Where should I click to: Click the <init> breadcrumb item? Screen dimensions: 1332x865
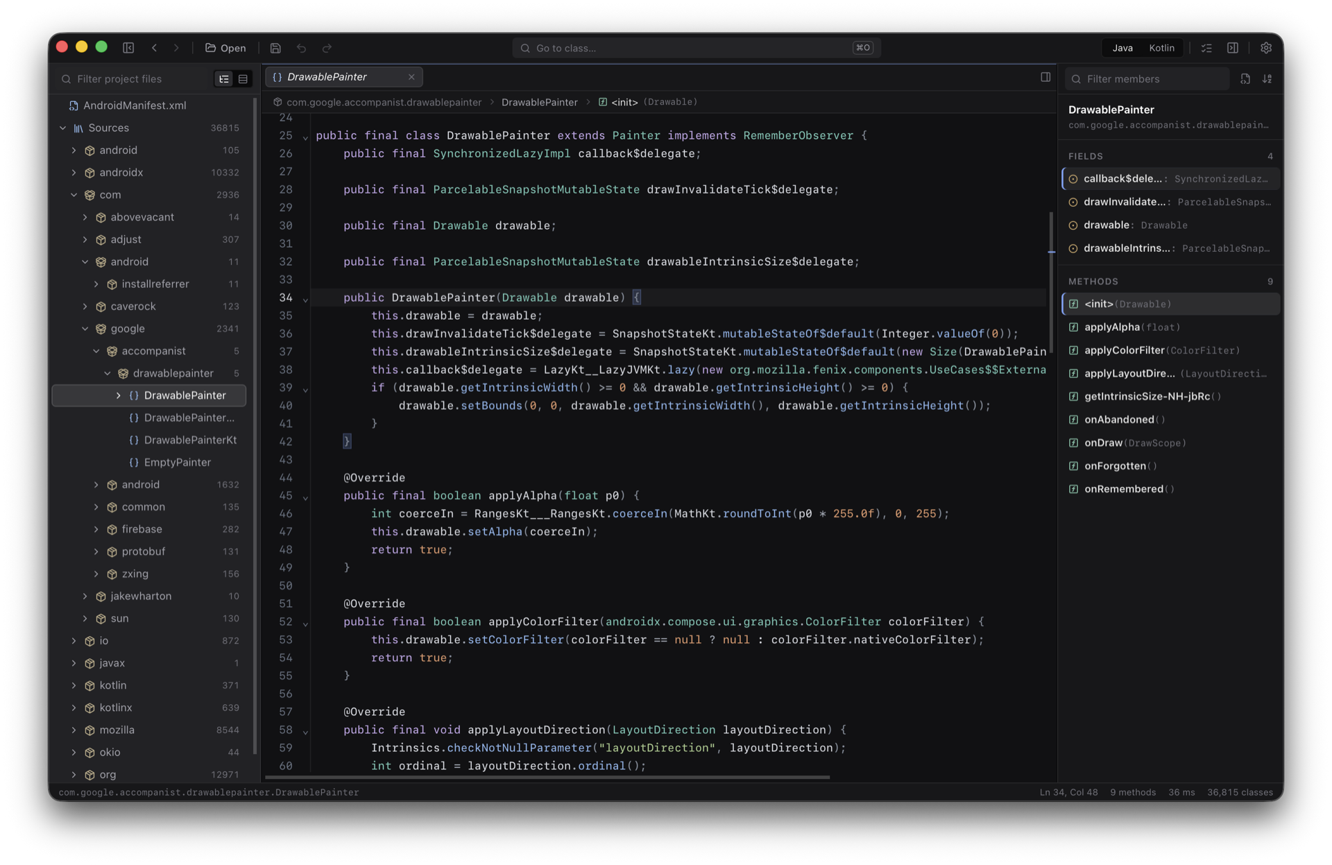coord(624,102)
